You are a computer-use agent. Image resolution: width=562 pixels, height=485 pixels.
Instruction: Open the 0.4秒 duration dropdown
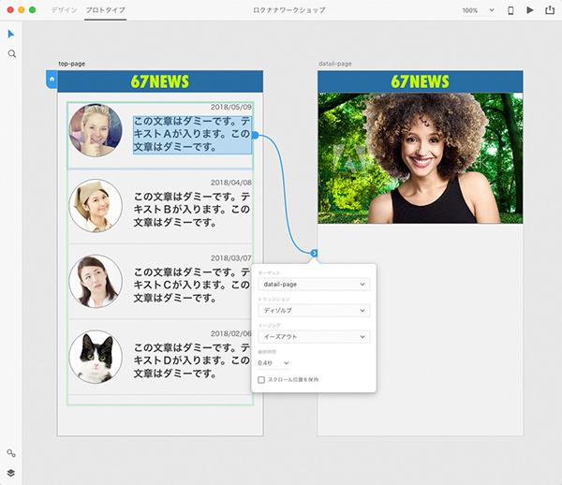(274, 362)
